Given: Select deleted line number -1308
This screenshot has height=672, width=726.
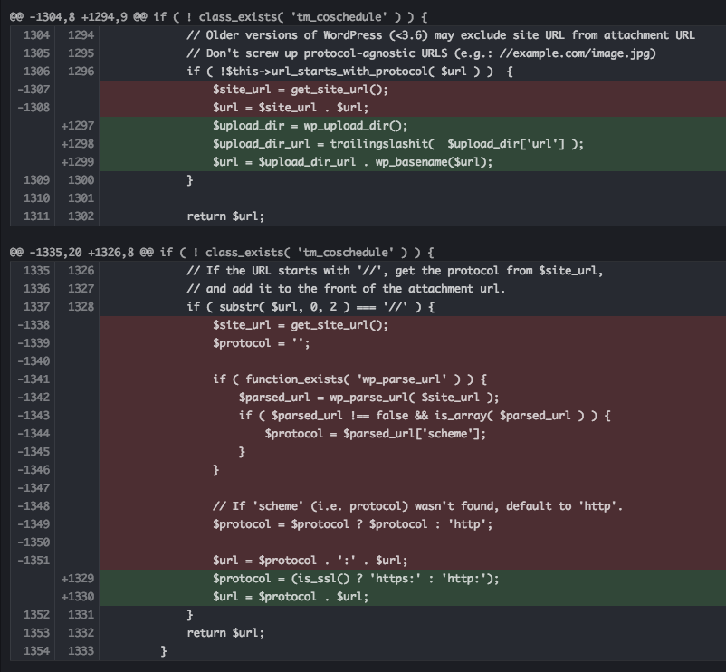Looking at the screenshot, I should pyautogui.click(x=33, y=108).
